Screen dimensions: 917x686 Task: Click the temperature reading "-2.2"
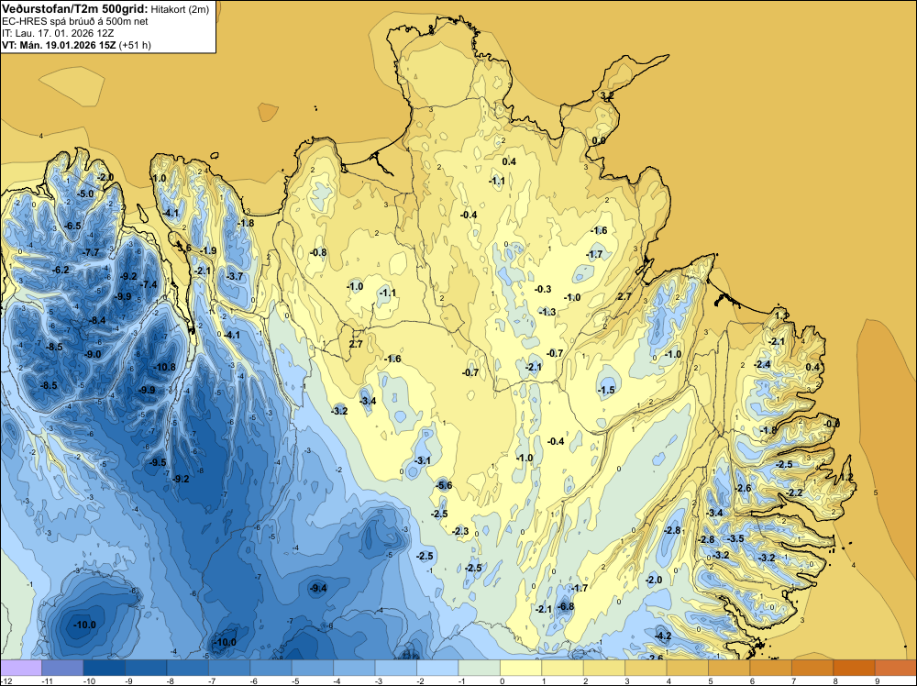click(x=795, y=493)
